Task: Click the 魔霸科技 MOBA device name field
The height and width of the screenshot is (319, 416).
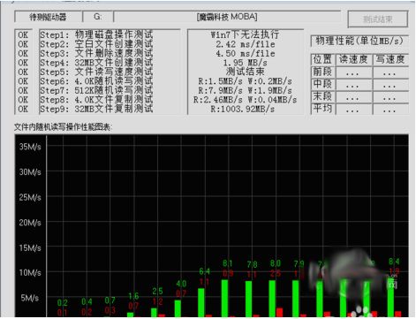Action: coord(227,17)
